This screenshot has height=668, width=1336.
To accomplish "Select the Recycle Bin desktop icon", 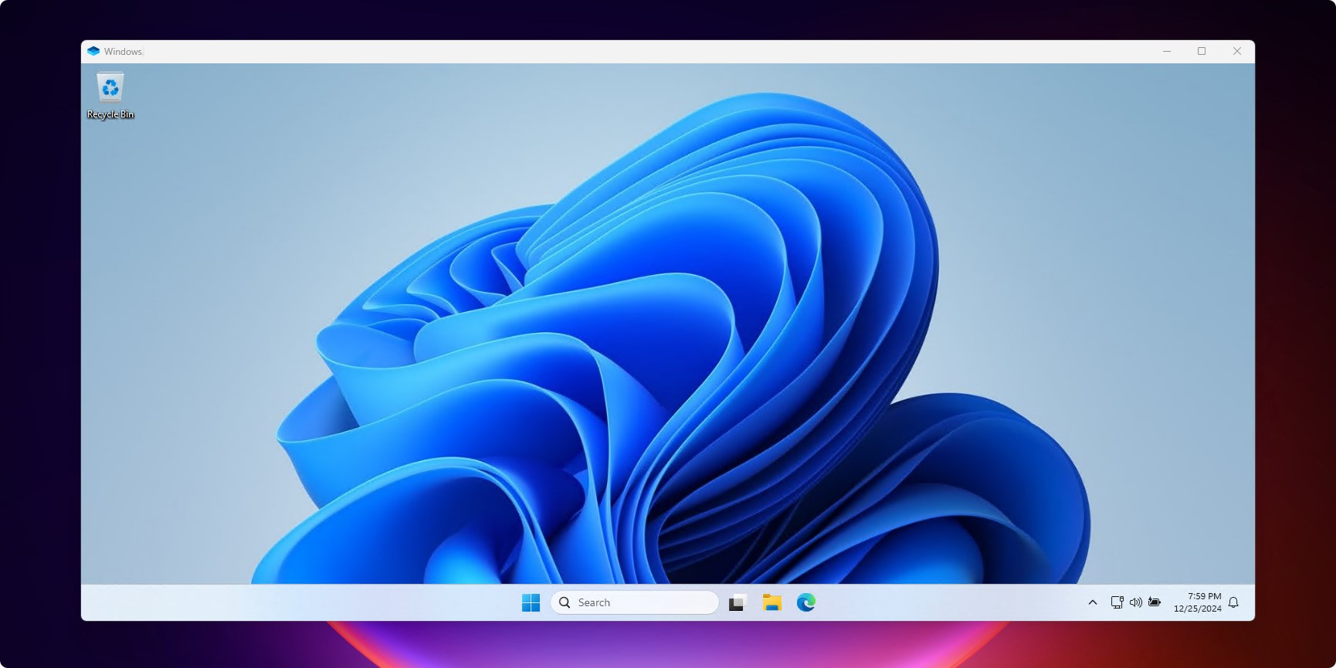I will click(x=110, y=96).
